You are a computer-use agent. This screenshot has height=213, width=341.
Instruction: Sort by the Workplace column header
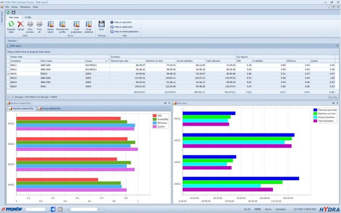tap(25, 61)
